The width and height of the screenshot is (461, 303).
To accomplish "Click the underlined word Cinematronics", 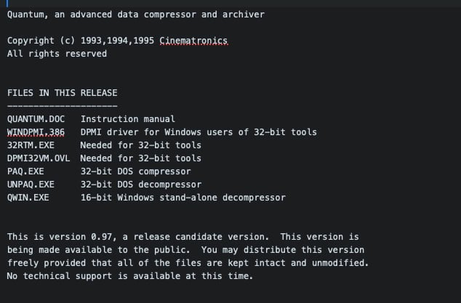I will click(x=193, y=41).
